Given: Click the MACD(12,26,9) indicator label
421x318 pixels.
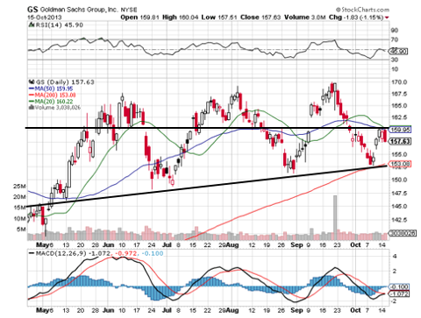Looking at the screenshot, I should 61,253.
